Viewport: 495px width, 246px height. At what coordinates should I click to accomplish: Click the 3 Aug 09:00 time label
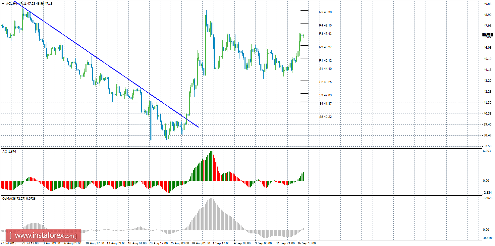click(x=51, y=243)
